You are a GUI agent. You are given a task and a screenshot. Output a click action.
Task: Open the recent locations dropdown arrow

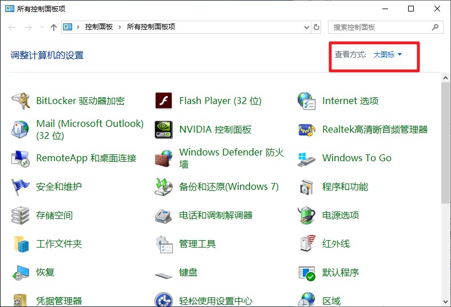[42, 27]
